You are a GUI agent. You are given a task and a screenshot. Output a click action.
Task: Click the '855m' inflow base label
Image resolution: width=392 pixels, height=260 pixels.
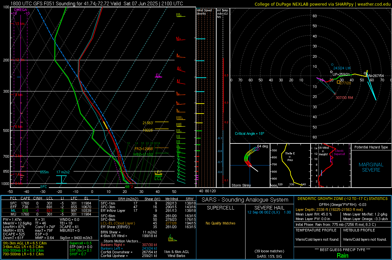pos(44,172)
